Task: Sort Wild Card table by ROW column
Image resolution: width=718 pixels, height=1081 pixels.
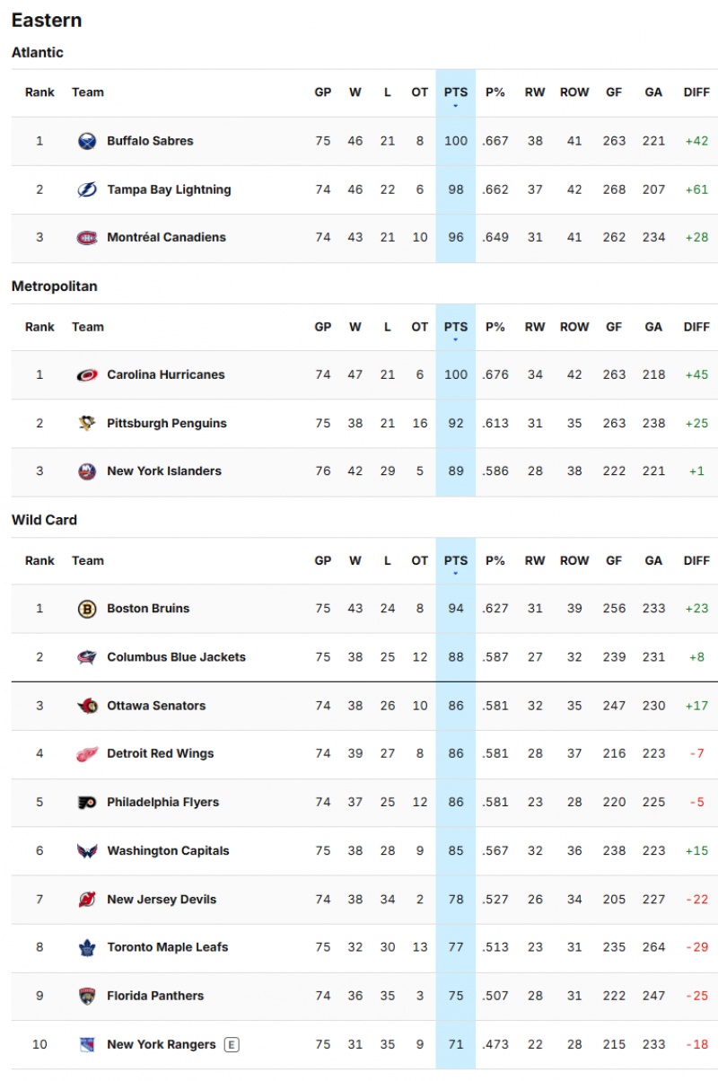Action: click(x=574, y=561)
